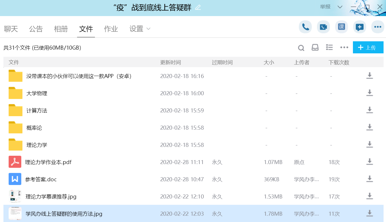The image size is (386, 222).
Task: Open the 作业 tab
Action: [111, 29]
